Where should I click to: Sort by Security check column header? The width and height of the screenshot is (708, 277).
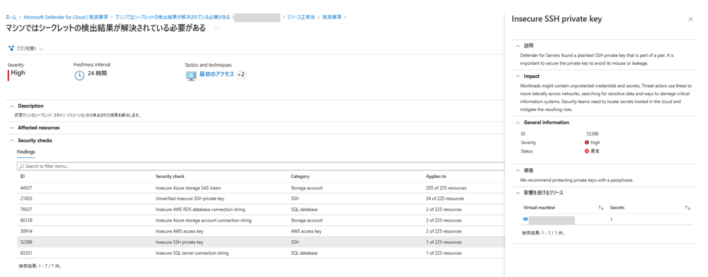pos(170,176)
